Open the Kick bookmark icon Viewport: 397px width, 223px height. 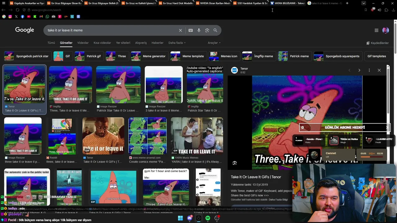(x=35, y=16)
